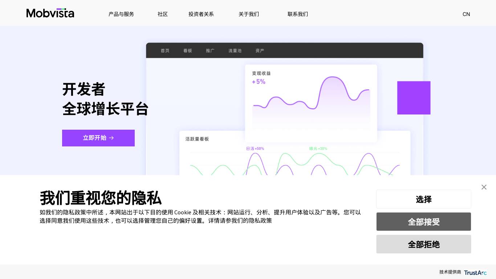Click the 首页 tab in dashboard image
The width and height of the screenshot is (496, 279).
pyautogui.click(x=165, y=50)
